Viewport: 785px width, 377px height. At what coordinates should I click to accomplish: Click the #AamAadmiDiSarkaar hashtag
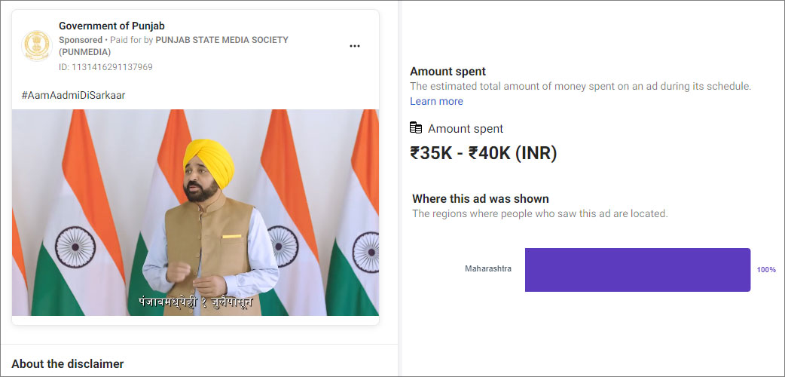click(73, 95)
